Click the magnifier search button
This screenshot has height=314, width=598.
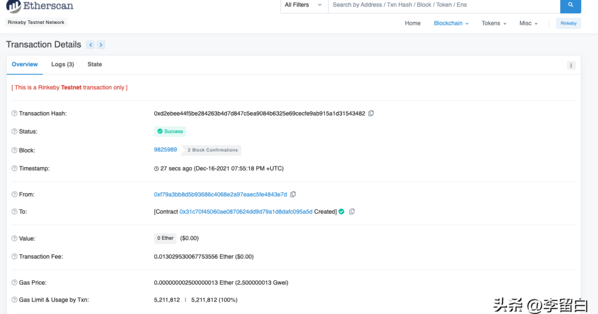pos(571,5)
